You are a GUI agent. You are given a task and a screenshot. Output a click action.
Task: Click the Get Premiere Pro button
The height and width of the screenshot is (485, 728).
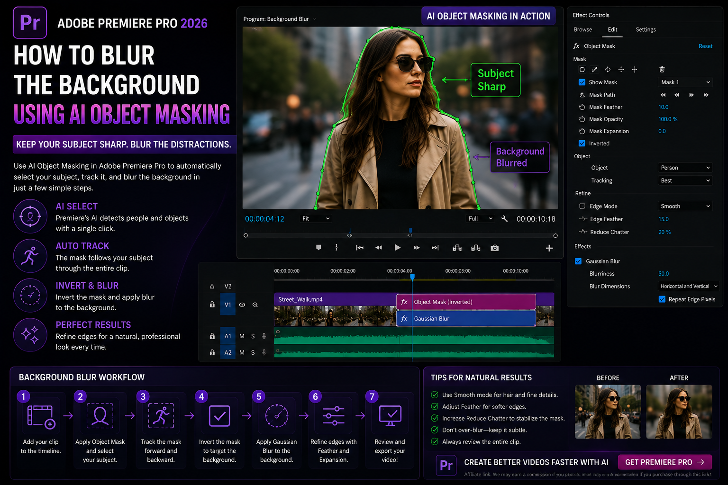(x=665, y=462)
